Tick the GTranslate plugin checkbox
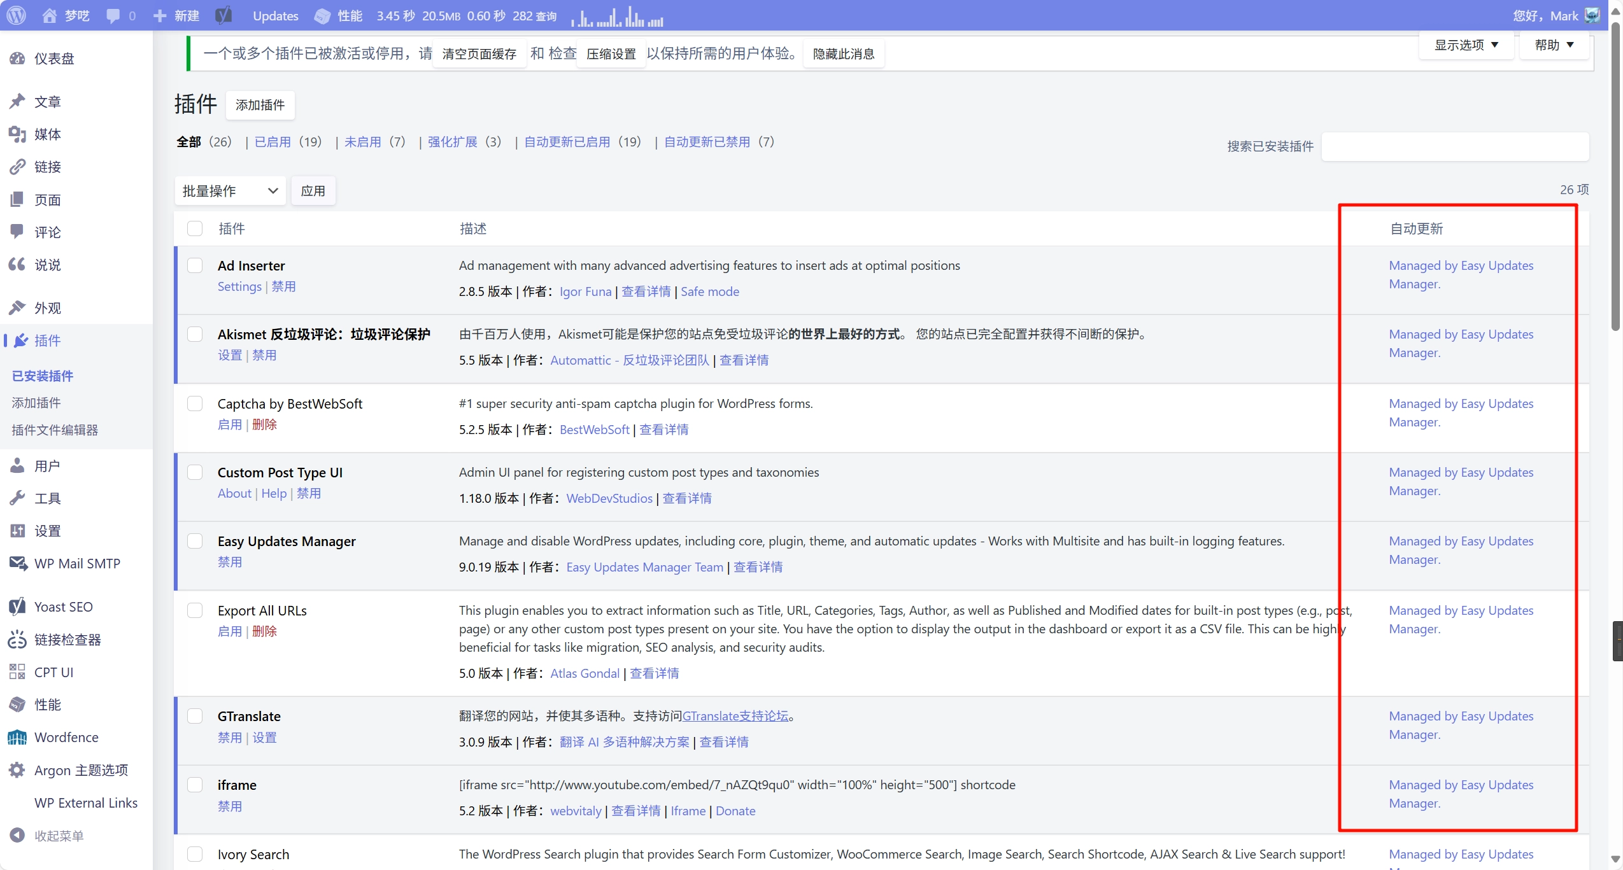This screenshot has height=870, width=1623. (x=195, y=716)
